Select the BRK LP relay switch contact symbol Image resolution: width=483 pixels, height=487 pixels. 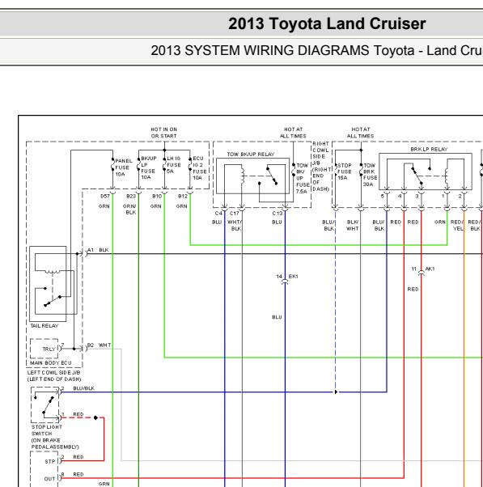point(419,176)
